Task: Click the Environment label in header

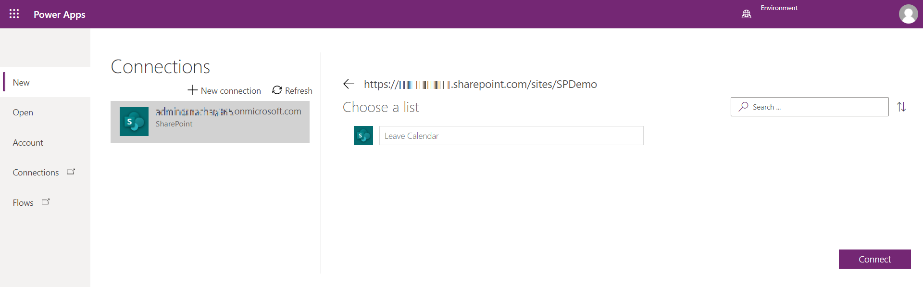Action: pyautogui.click(x=779, y=8)
